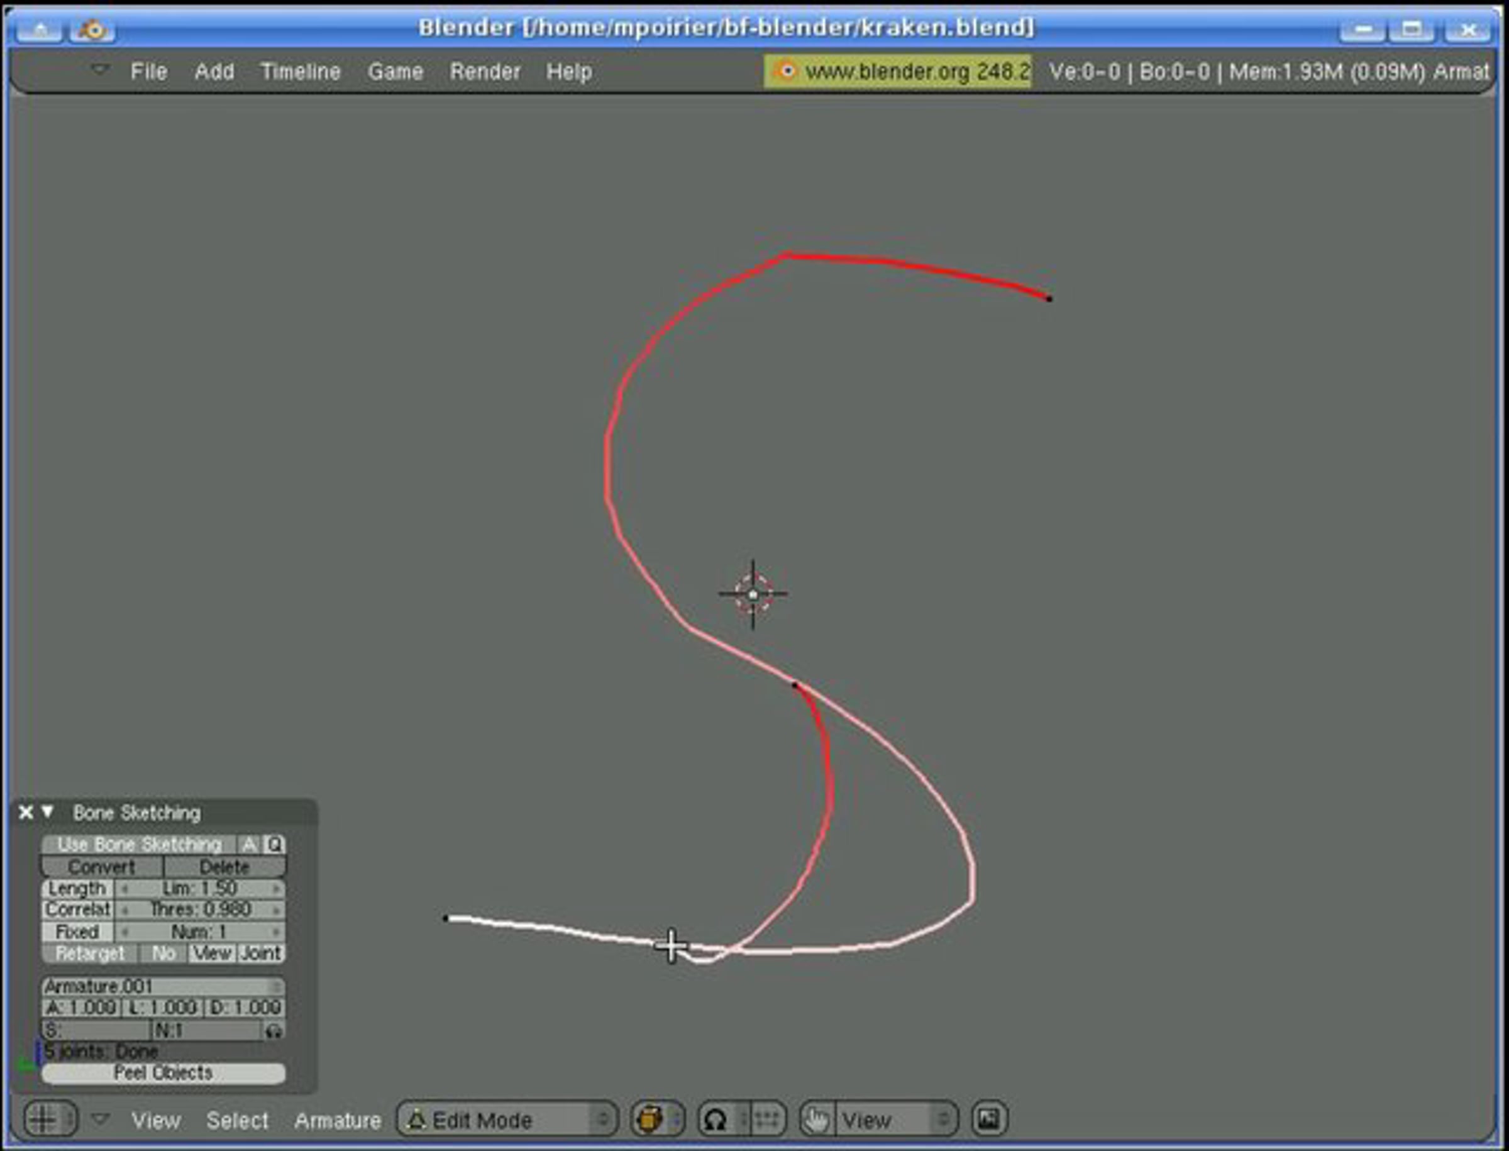Screen dimensions: 1509x1151
Task: Click the '5 joints: Done' status text
Action: (x=101, y=1052)
